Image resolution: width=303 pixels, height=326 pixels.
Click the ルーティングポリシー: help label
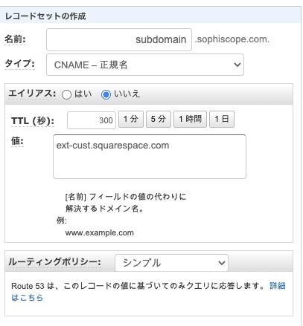54,262
